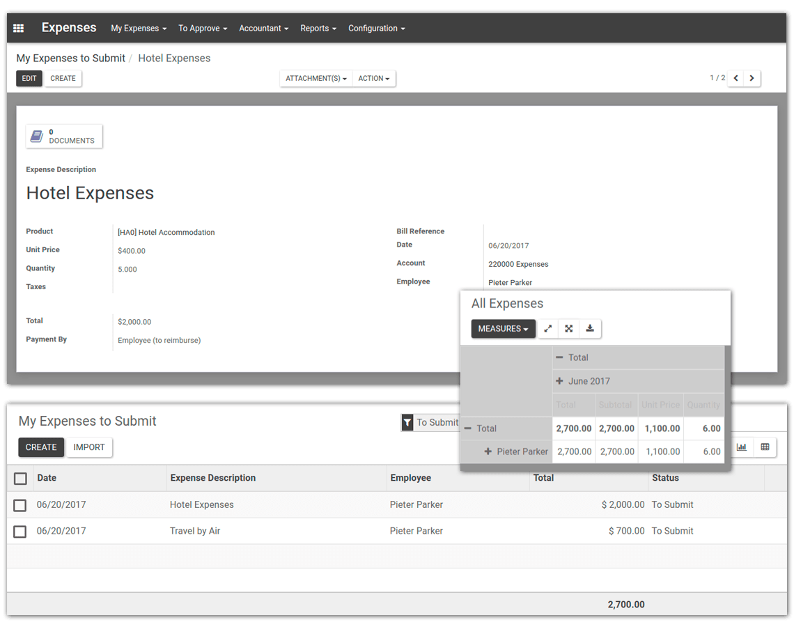This screenshot has width=794, height=627.
Task: Open the Configuration menu
Action: coord(375,28)
